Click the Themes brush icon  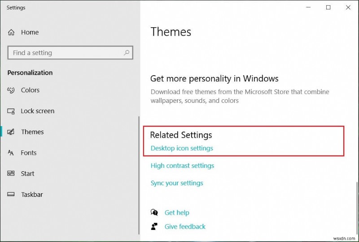click(x=11, y=132)
